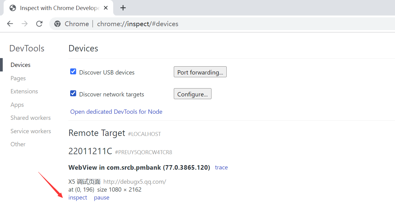Image resolution: width=395 pixels, height=222 pixels.
Task: Click the Chrome site info icon in address bar
Action: 57,24
